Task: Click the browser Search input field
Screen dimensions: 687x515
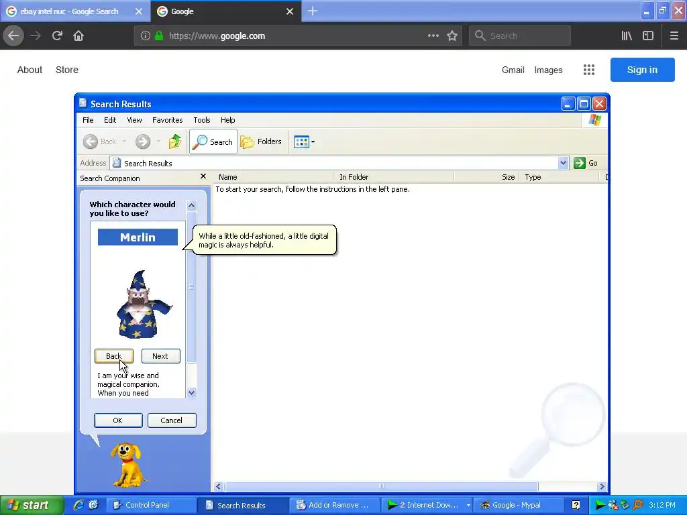Action: [520, 36]
